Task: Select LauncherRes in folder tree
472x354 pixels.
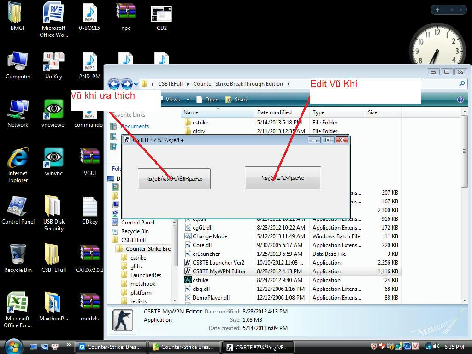Action: [146, 275]
